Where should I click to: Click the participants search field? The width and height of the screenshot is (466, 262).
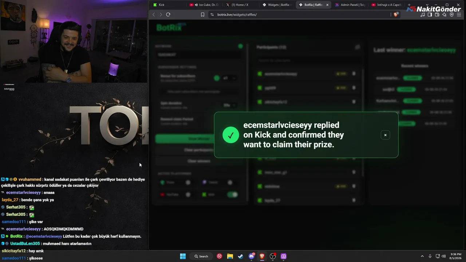(x=309, y=60)
